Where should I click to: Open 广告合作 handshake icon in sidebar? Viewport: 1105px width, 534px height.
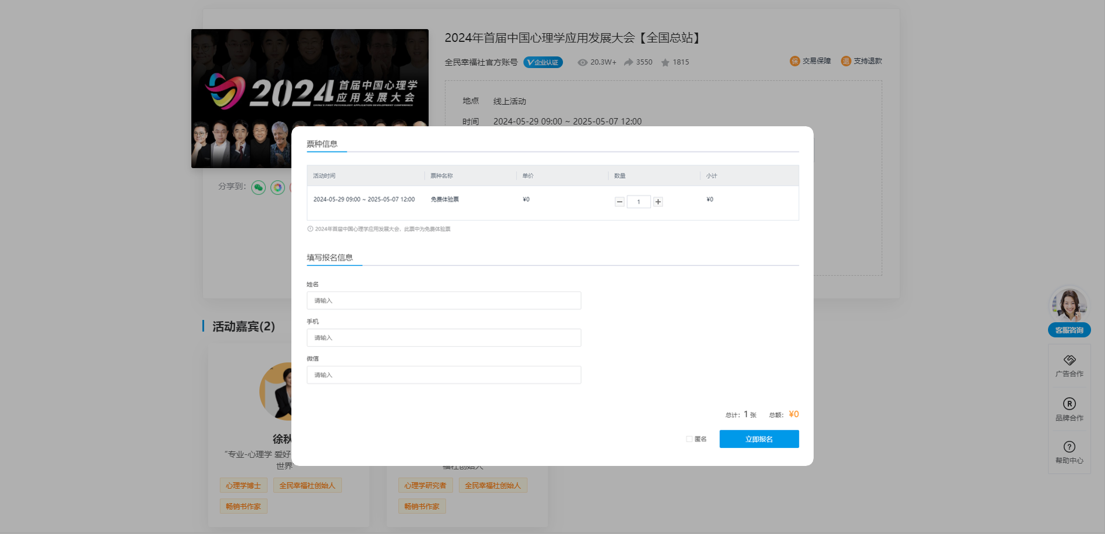1069,361
